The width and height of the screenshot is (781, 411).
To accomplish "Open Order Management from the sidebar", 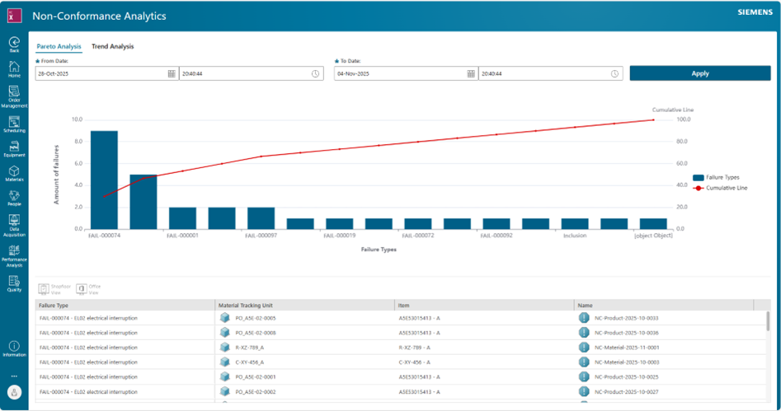I will click(x=14, y=96).
